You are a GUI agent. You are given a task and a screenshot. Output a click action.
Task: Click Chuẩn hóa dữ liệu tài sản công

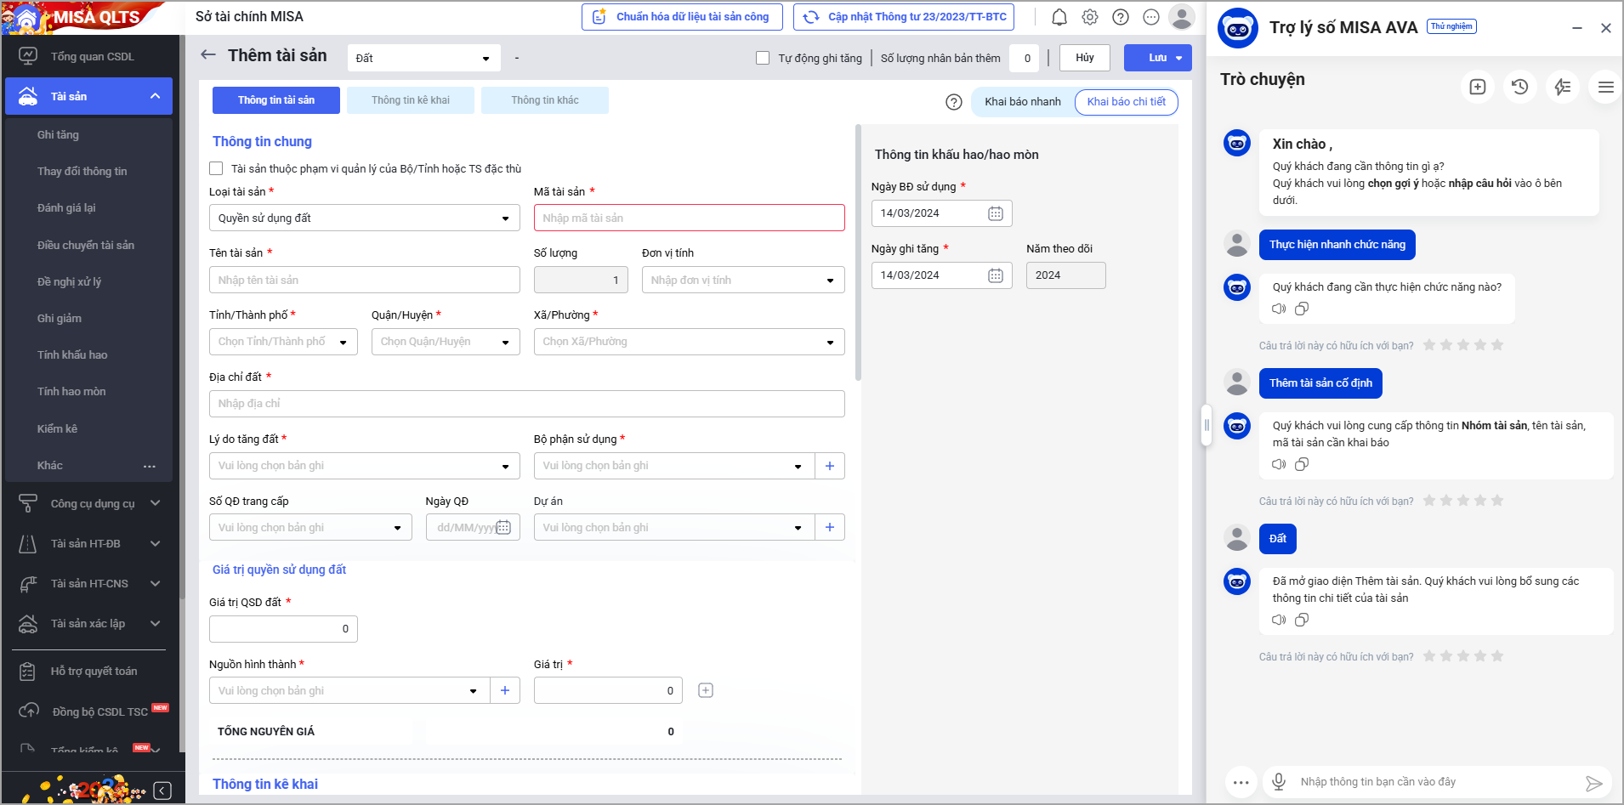tap(682, 17)
